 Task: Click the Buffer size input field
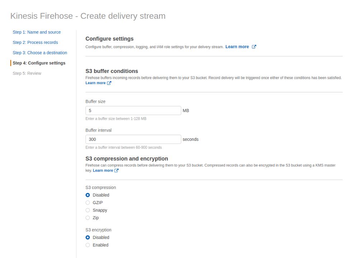click(133, 110)
